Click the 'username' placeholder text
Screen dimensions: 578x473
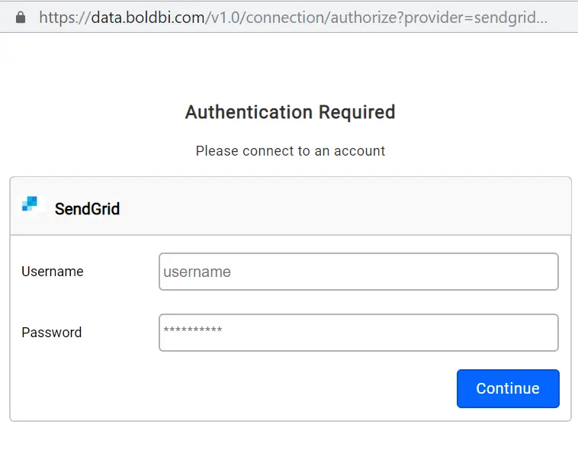pyautogui.click(x=197, y=272)
